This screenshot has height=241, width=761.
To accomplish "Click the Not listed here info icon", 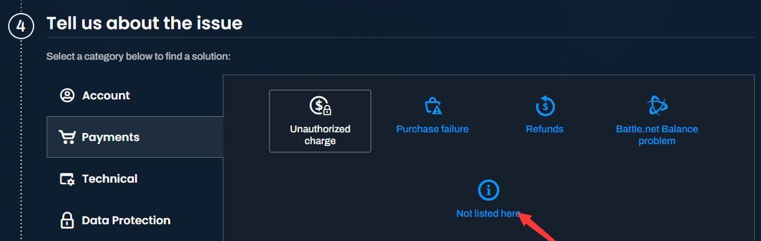I will coord(488,190).
